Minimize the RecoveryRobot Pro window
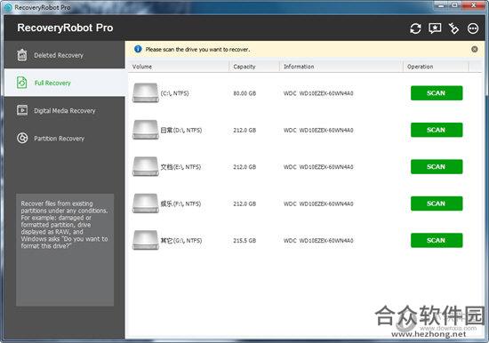Screen dimensions: 489x343 [x=442, y=4]
